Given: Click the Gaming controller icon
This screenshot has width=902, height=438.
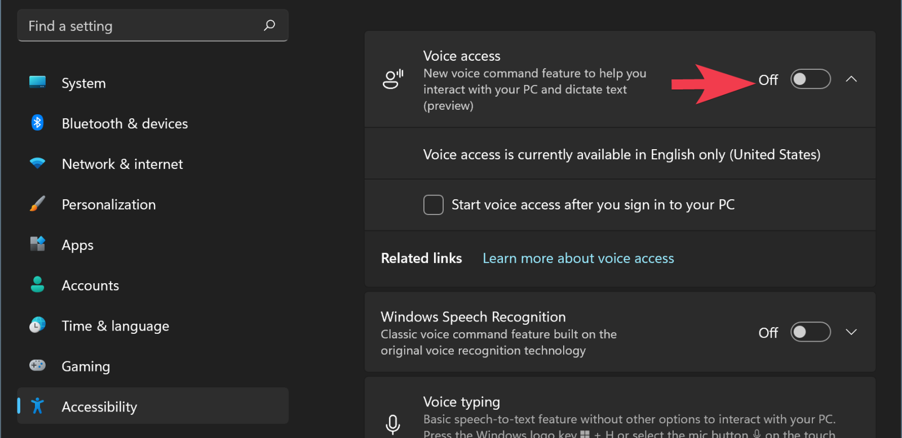Looking at the screenshot, I should (37, 366).
